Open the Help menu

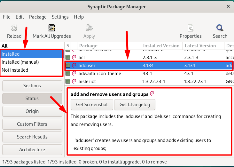tap(79, 17)
